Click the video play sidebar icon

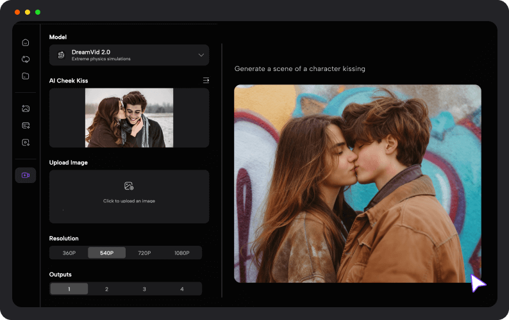(x=26, y=142)
